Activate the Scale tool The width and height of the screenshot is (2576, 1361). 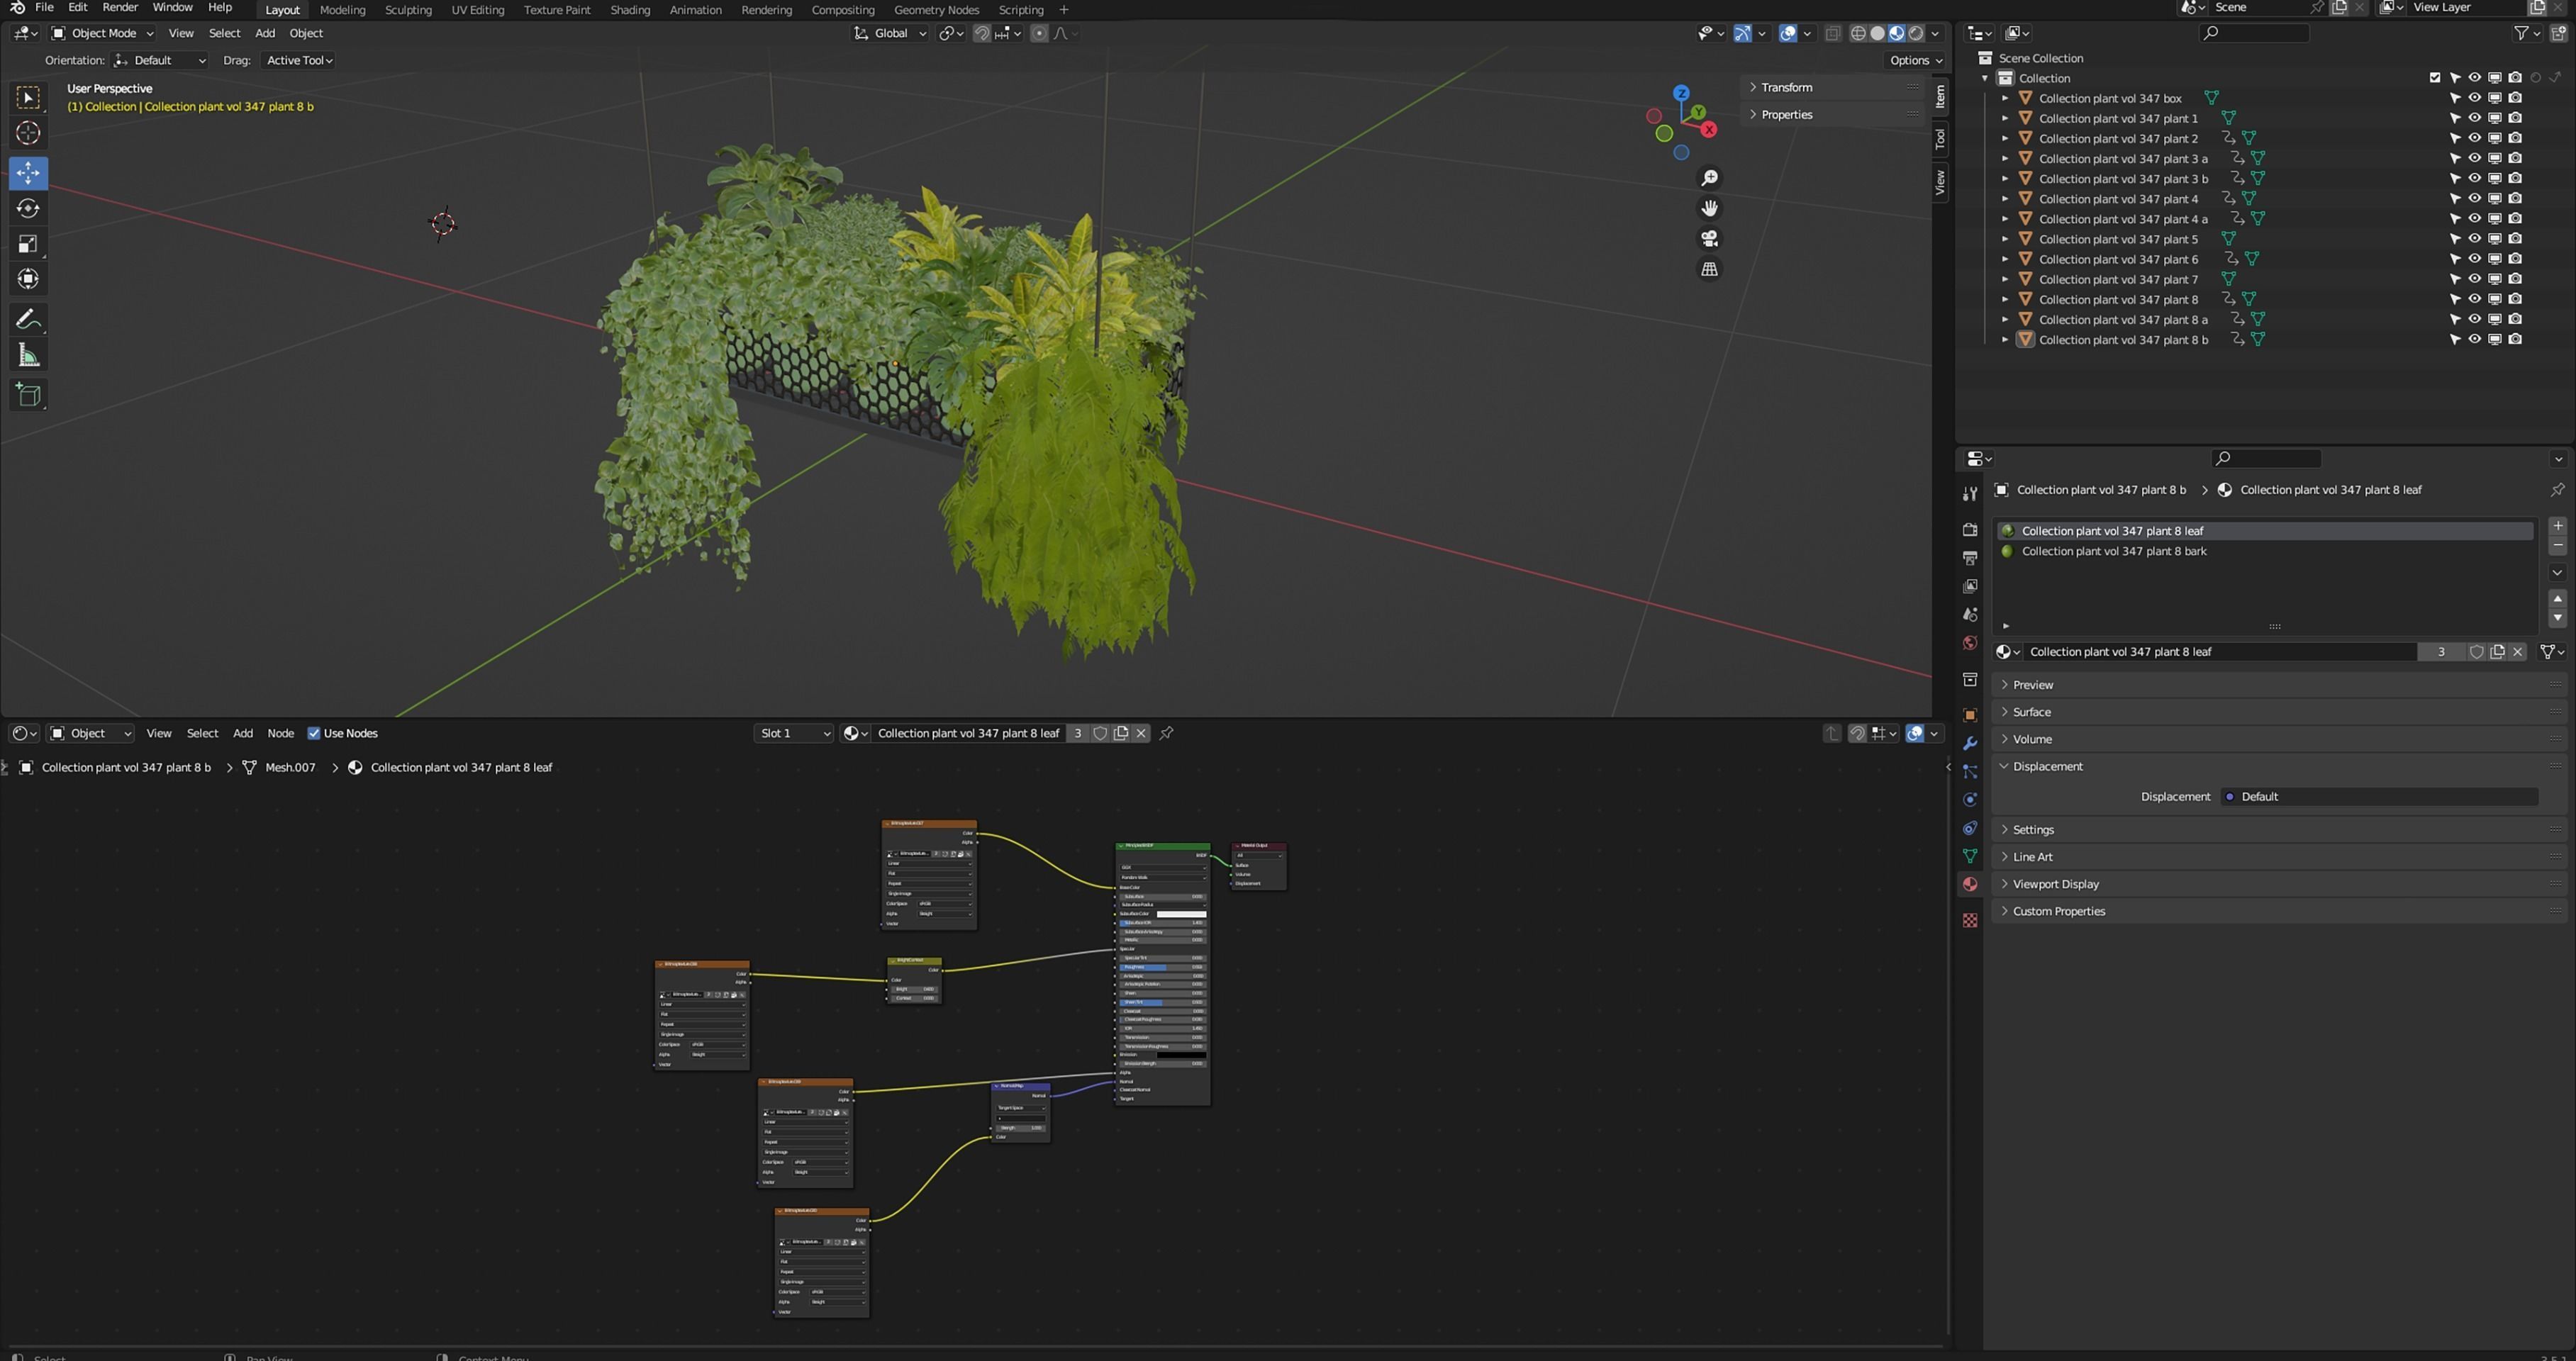(x=28, y=244)
